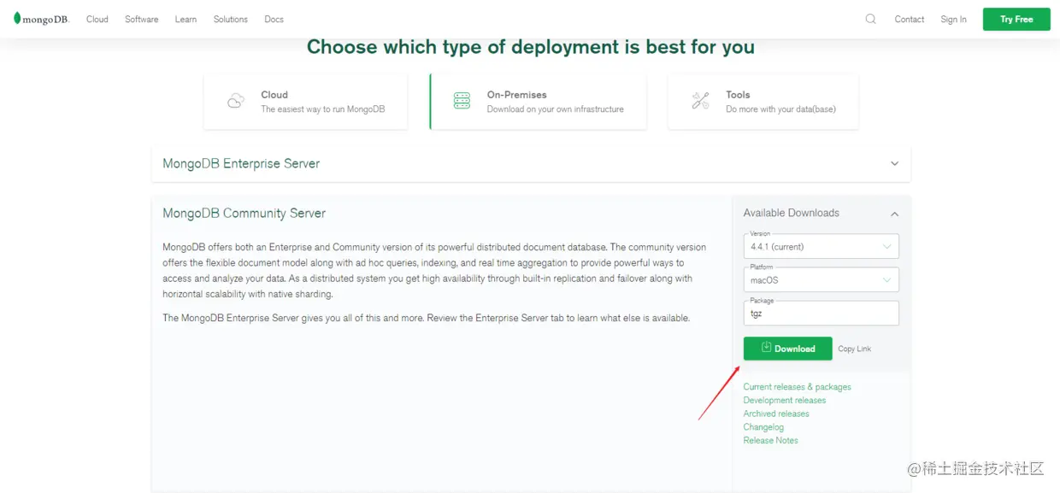Screen dimensions: 1060x493
Task: Click 'The easiest way to run MongoDB' text
Action: 323,109
